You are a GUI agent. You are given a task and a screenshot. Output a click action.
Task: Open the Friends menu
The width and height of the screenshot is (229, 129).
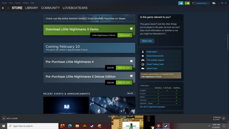[x=18, y=3]
